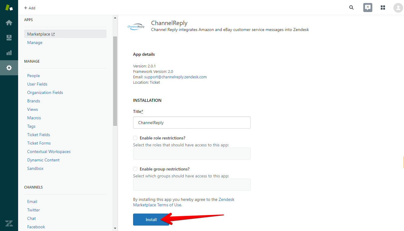Enable role restrictions checkbox
The width and height of the screenshot is (404, 231).
(135, 138)
